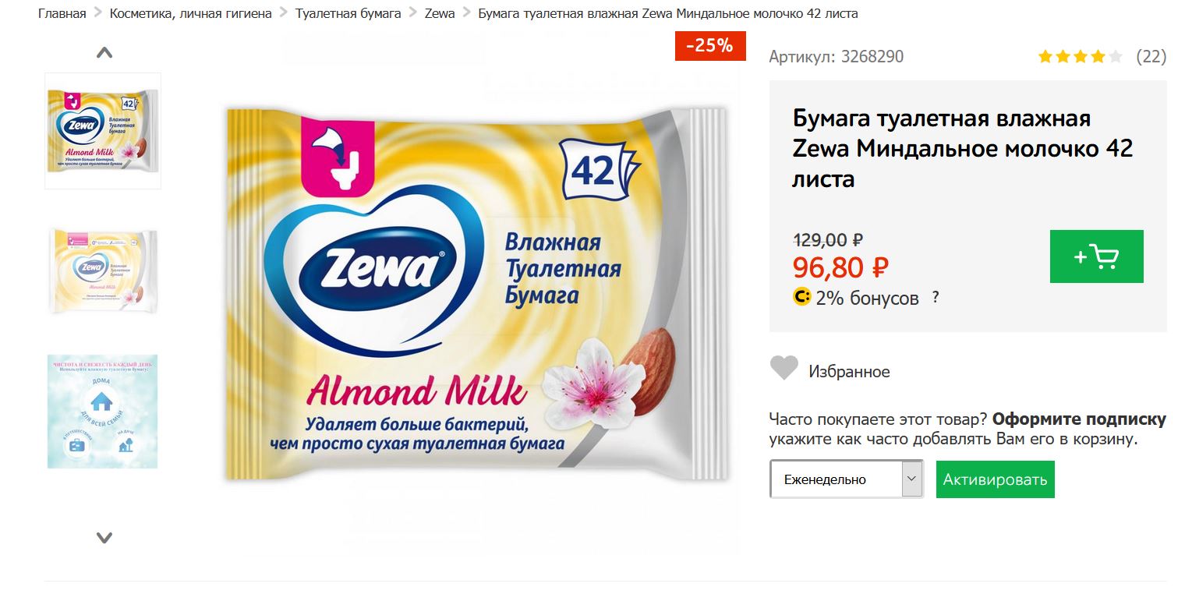Open the reviews count (22)
Viewport: 1185px width, 594px height.
(1151, 56)
